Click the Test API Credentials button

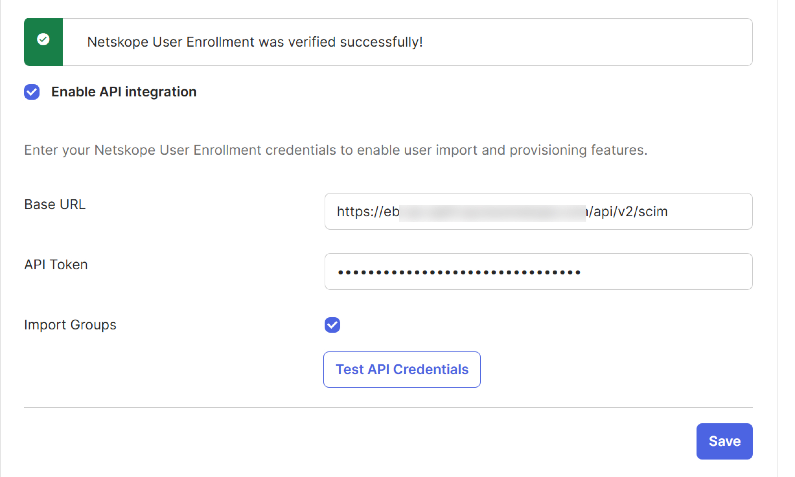pos(402,369)
